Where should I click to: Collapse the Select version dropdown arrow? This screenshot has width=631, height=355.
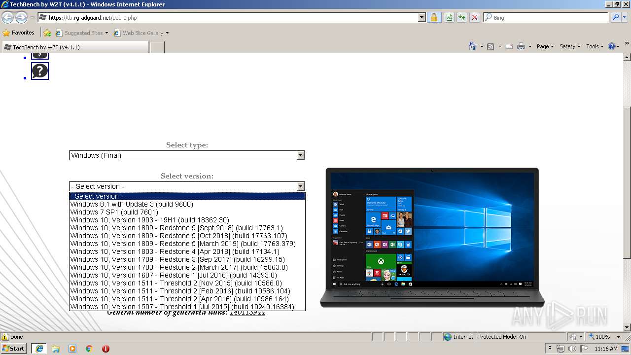tap(300, 186)
